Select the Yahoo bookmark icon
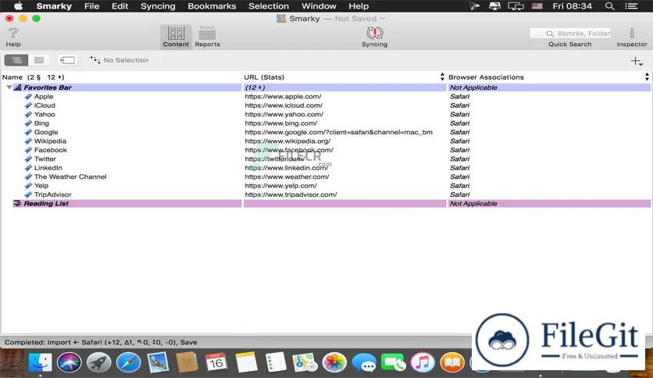The width and height of the screenshot is (653, 378). pyautogui.click(x=28, y=115)
